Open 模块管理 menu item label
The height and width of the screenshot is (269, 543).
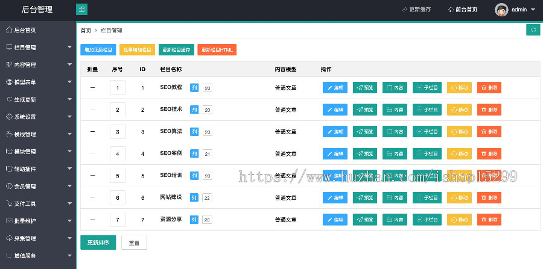[25, 152]
